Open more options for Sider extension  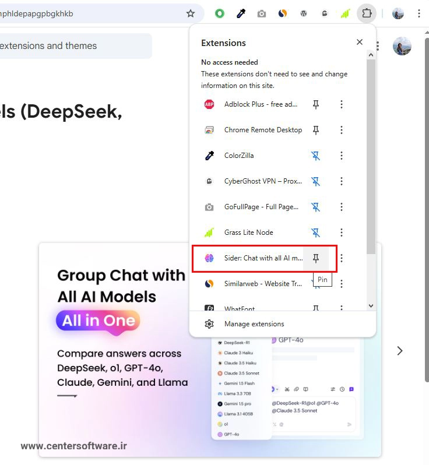[342, 258]
